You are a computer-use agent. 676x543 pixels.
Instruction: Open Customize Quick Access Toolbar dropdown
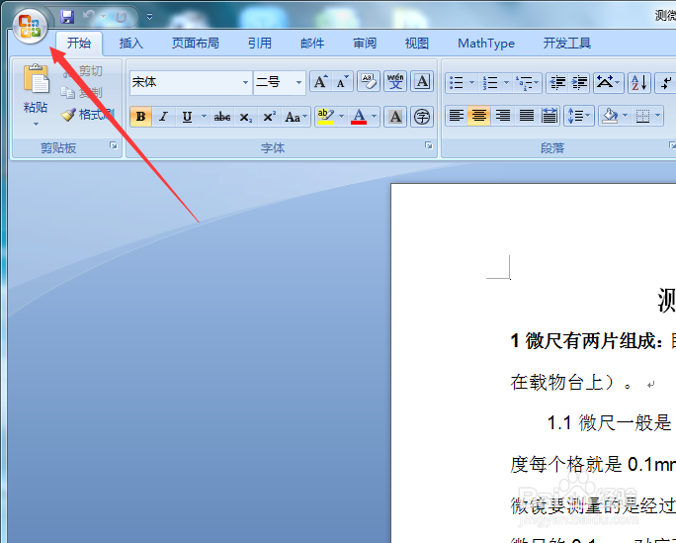(149, 17)
